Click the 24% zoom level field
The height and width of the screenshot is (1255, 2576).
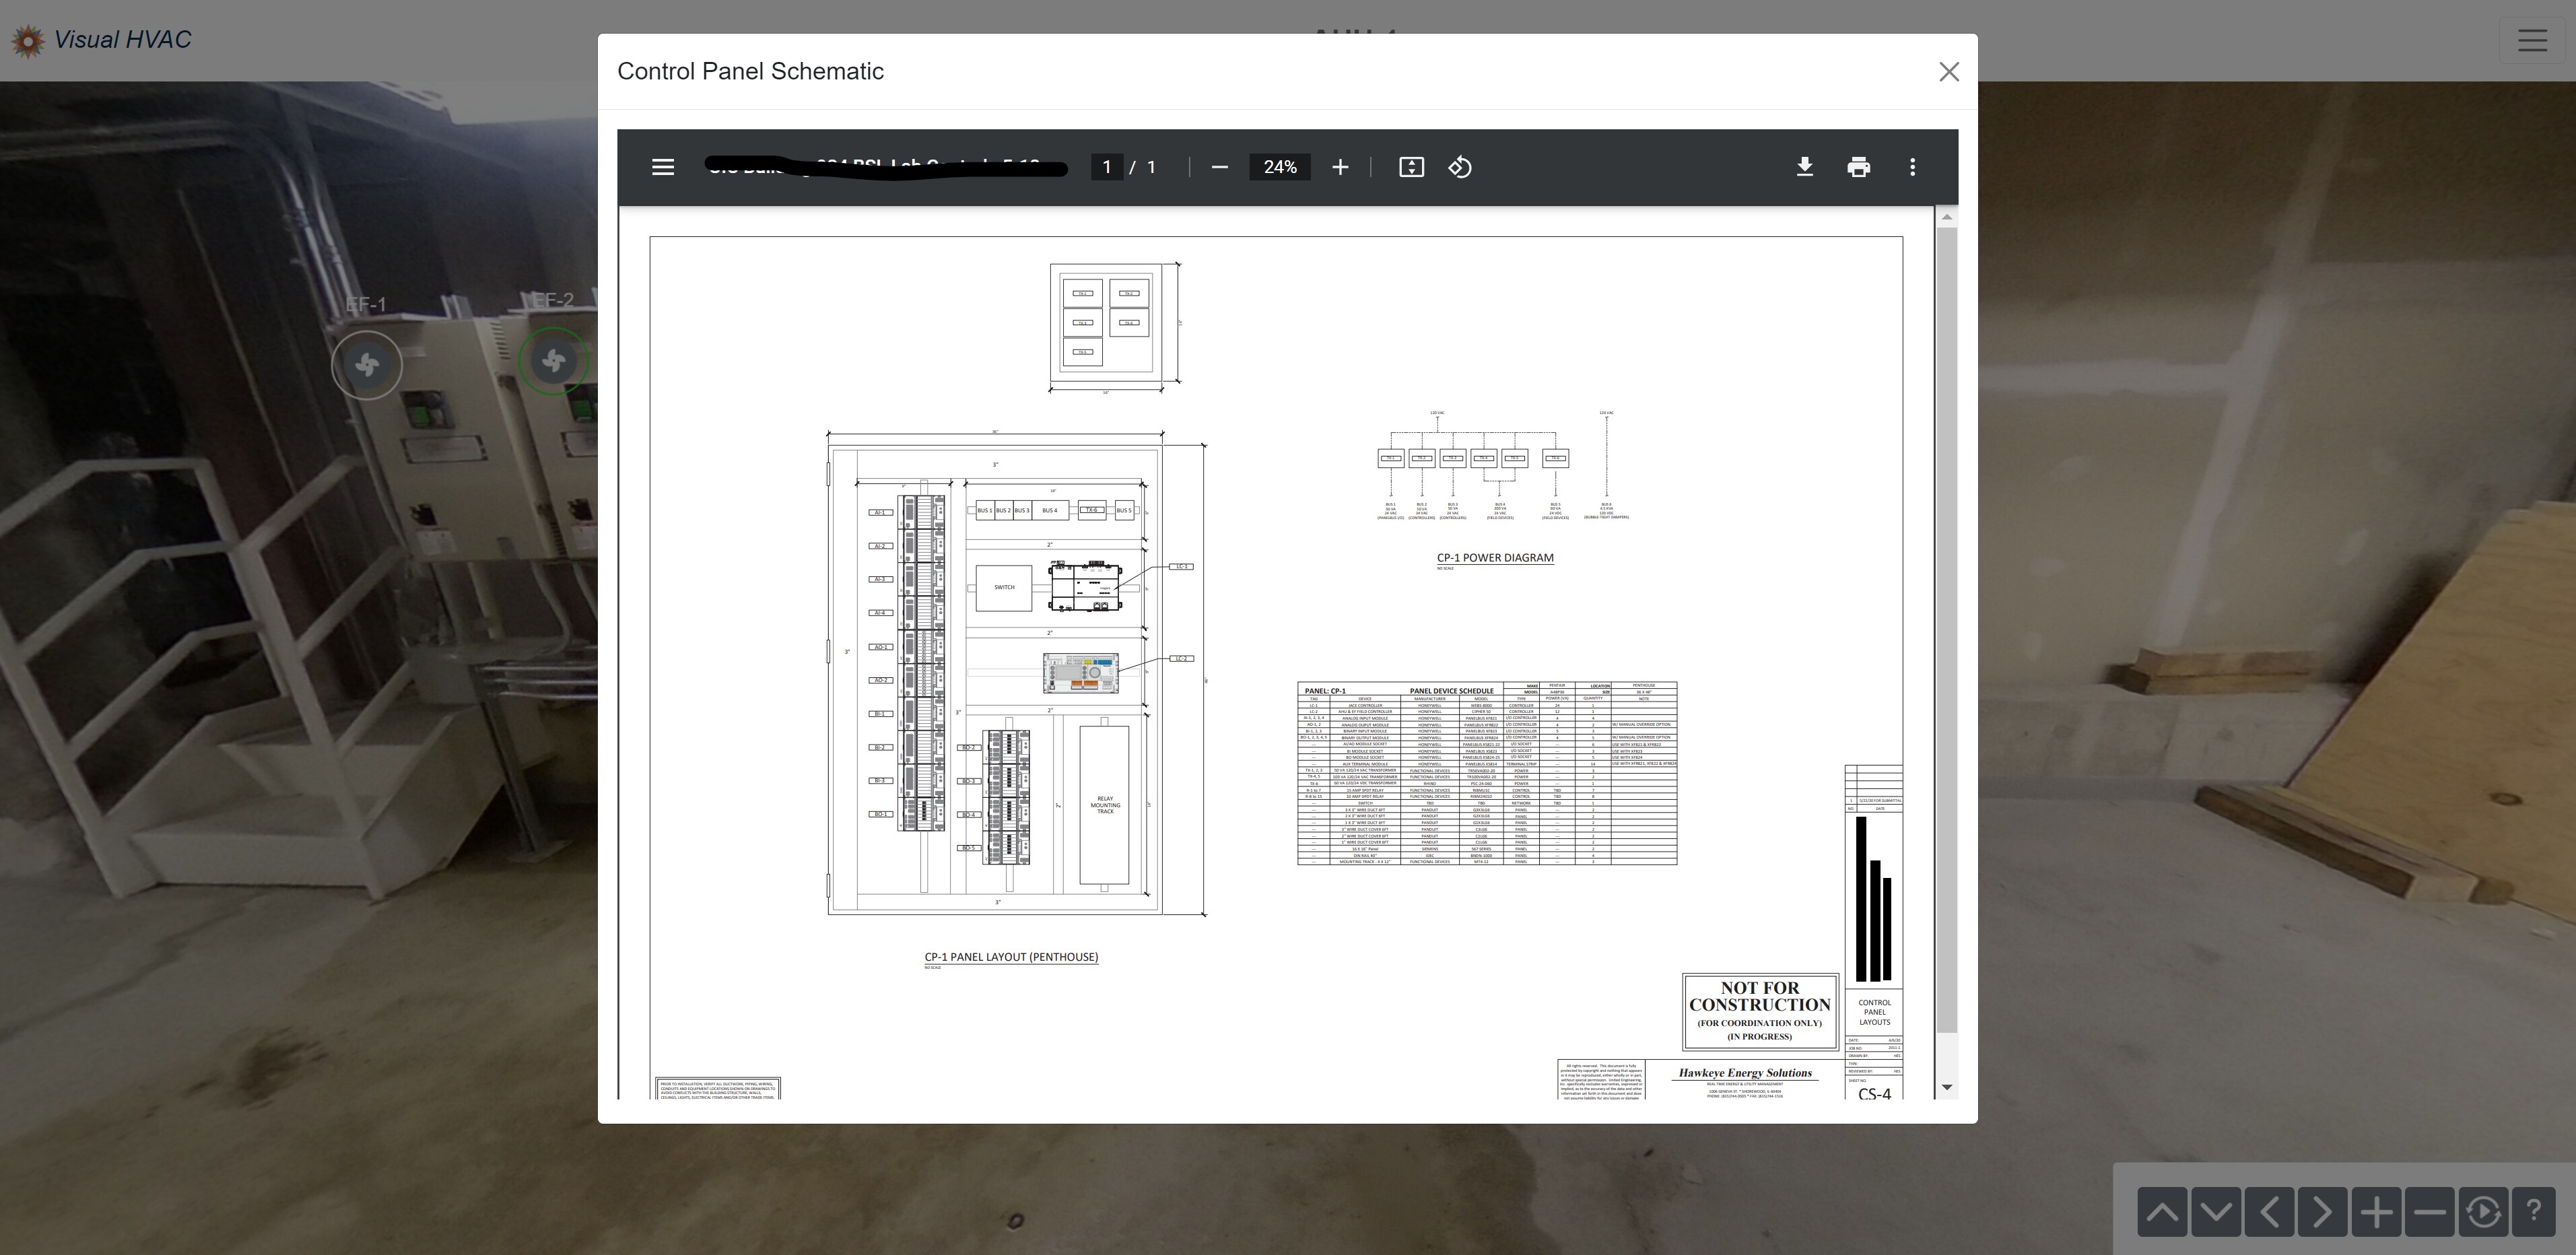tap(1279, 167)
